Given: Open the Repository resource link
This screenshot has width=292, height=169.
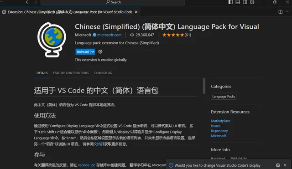Looking at the screenshot, I should click(x=219, y=131).
